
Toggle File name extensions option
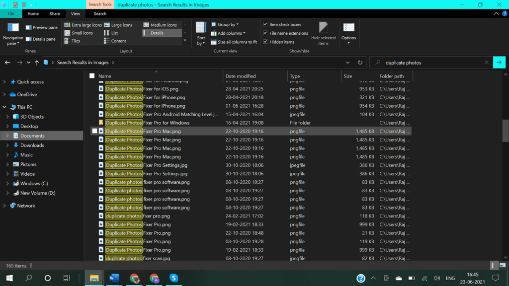pos(265,33)
